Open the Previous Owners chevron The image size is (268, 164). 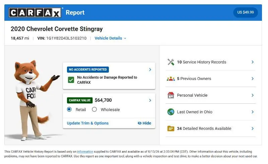(253, 79)
